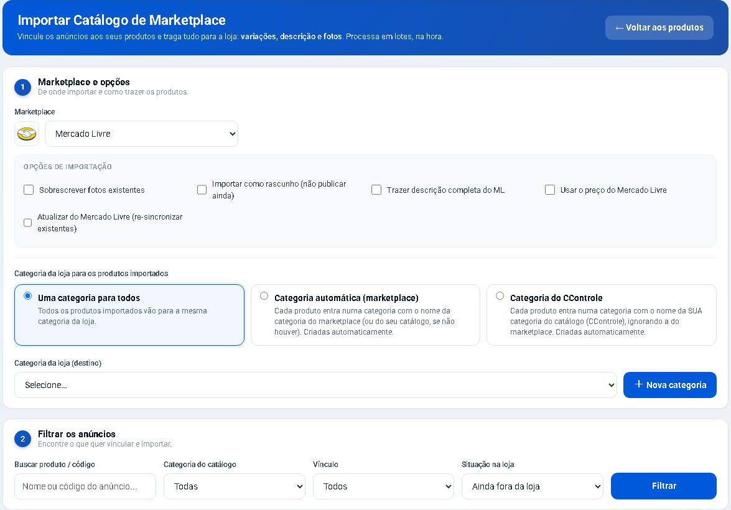Click the Buscar produto / código label
This screenshot has height=510, width=731.
pyautogui.click(x=55, y=465)
